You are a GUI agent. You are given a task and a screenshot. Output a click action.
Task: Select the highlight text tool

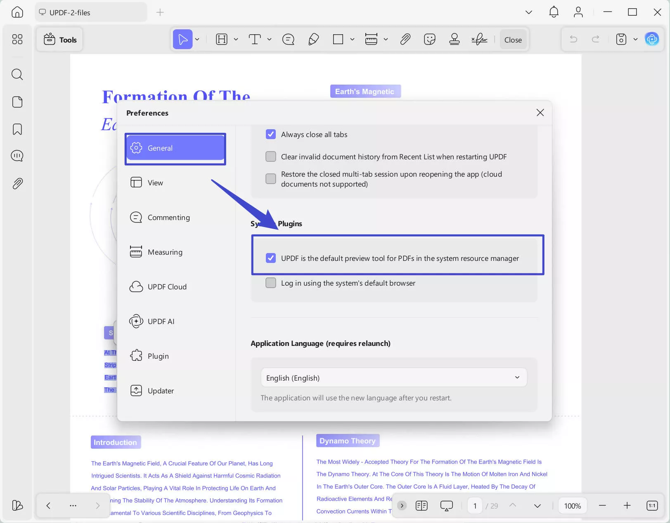tap(222, 40)
